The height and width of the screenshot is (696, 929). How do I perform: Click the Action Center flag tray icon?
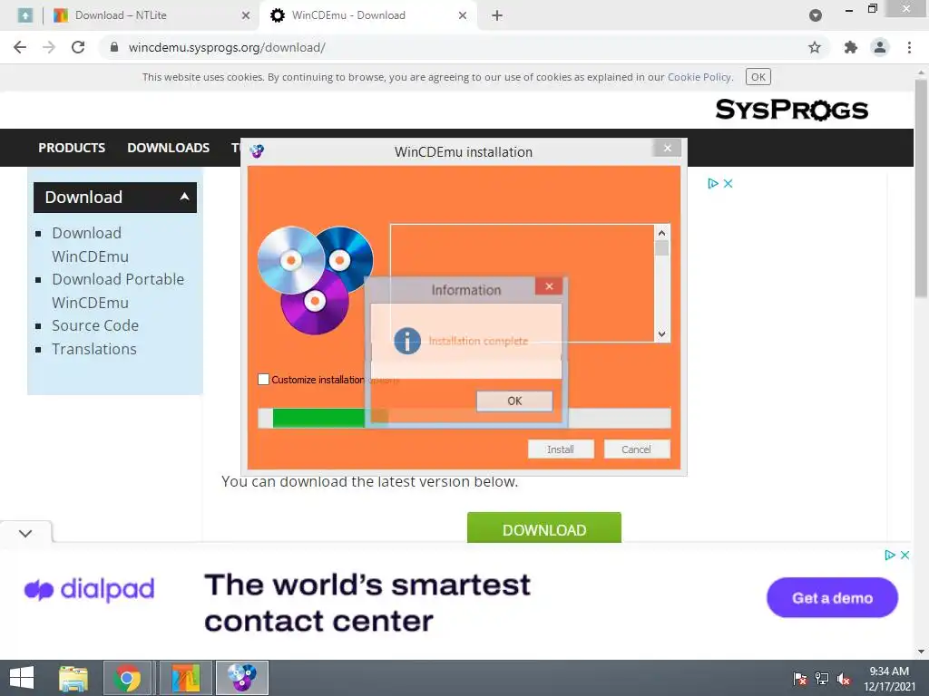click(800, 679)
